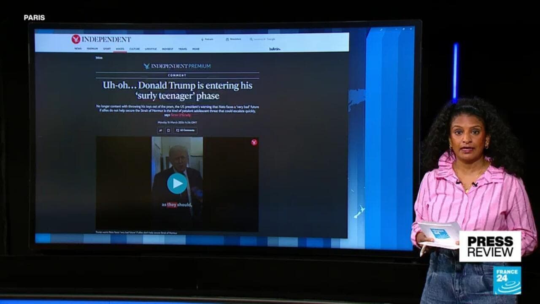Click the search magnifier icon
This screenshot has height=304, width=540.
click(x=251, y=39)
